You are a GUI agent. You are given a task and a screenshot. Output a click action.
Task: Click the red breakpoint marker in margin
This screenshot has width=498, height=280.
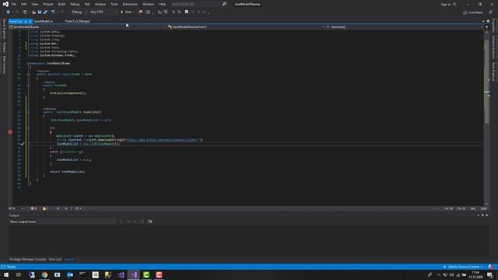10,132
